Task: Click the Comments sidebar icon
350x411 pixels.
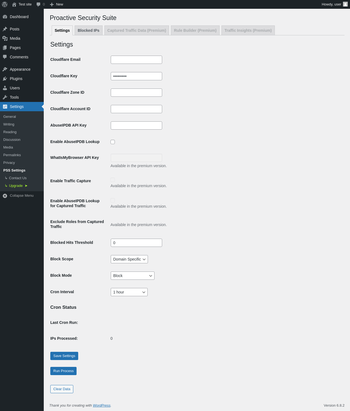Action: point(5,57)
